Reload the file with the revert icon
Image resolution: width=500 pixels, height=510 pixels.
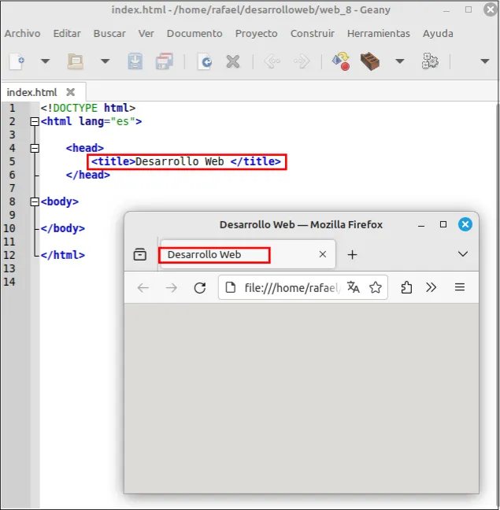click(x=205, y=61)
